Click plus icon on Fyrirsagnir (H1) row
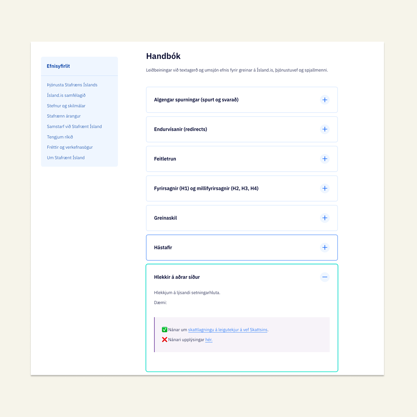The image size is (417, 417). pyautogui.click(x=325, y=188)
